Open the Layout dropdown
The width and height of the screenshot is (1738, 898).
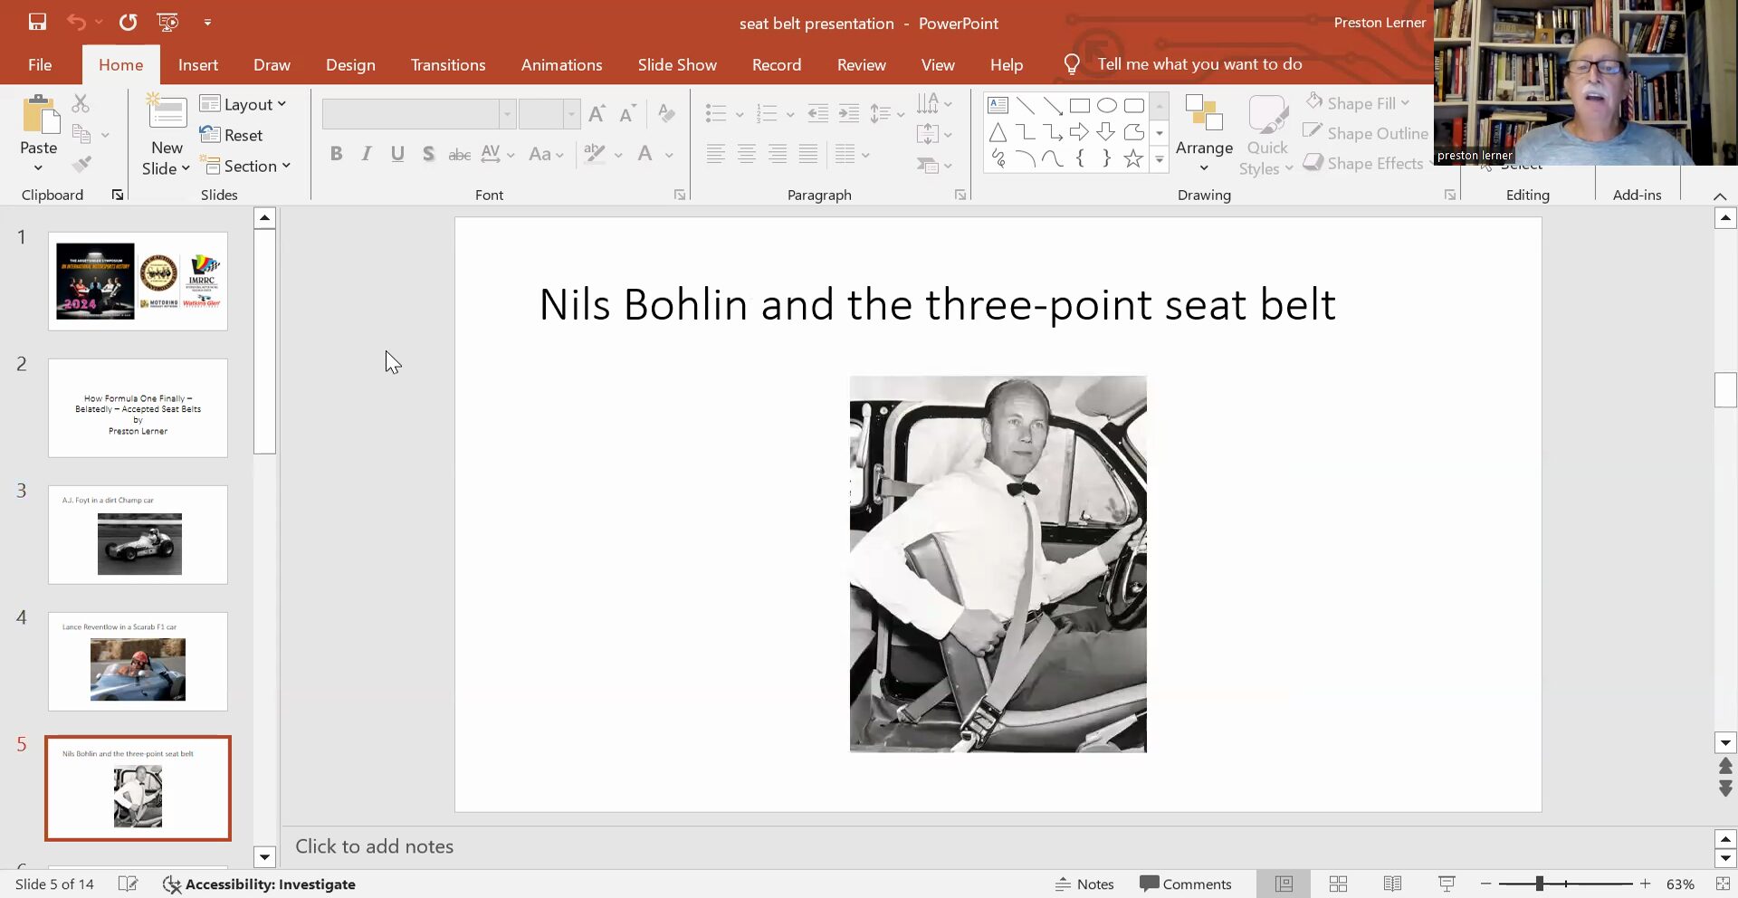coord(244,104)
